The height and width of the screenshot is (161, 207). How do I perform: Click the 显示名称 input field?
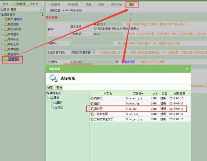coord(108,24)
